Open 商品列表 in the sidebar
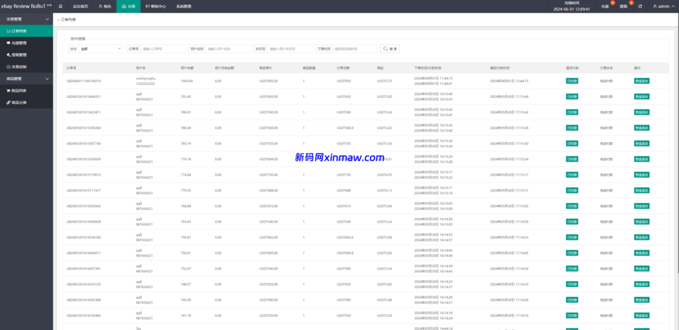This screenshot has width=679, height=330. [x=27, y=91]
